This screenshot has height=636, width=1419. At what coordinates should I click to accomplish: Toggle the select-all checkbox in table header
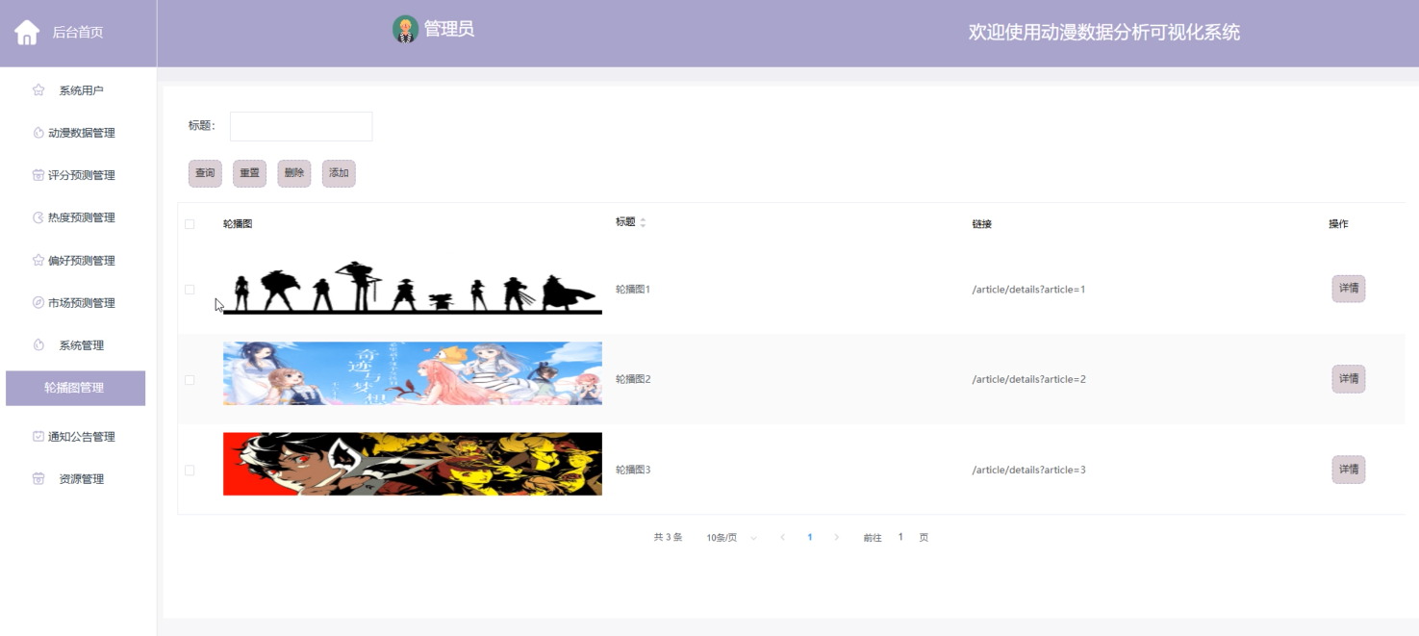190,224
